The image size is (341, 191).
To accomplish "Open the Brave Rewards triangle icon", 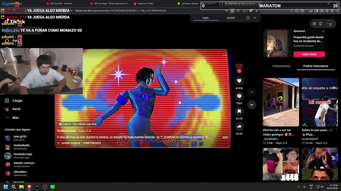I will pos(257,11).
